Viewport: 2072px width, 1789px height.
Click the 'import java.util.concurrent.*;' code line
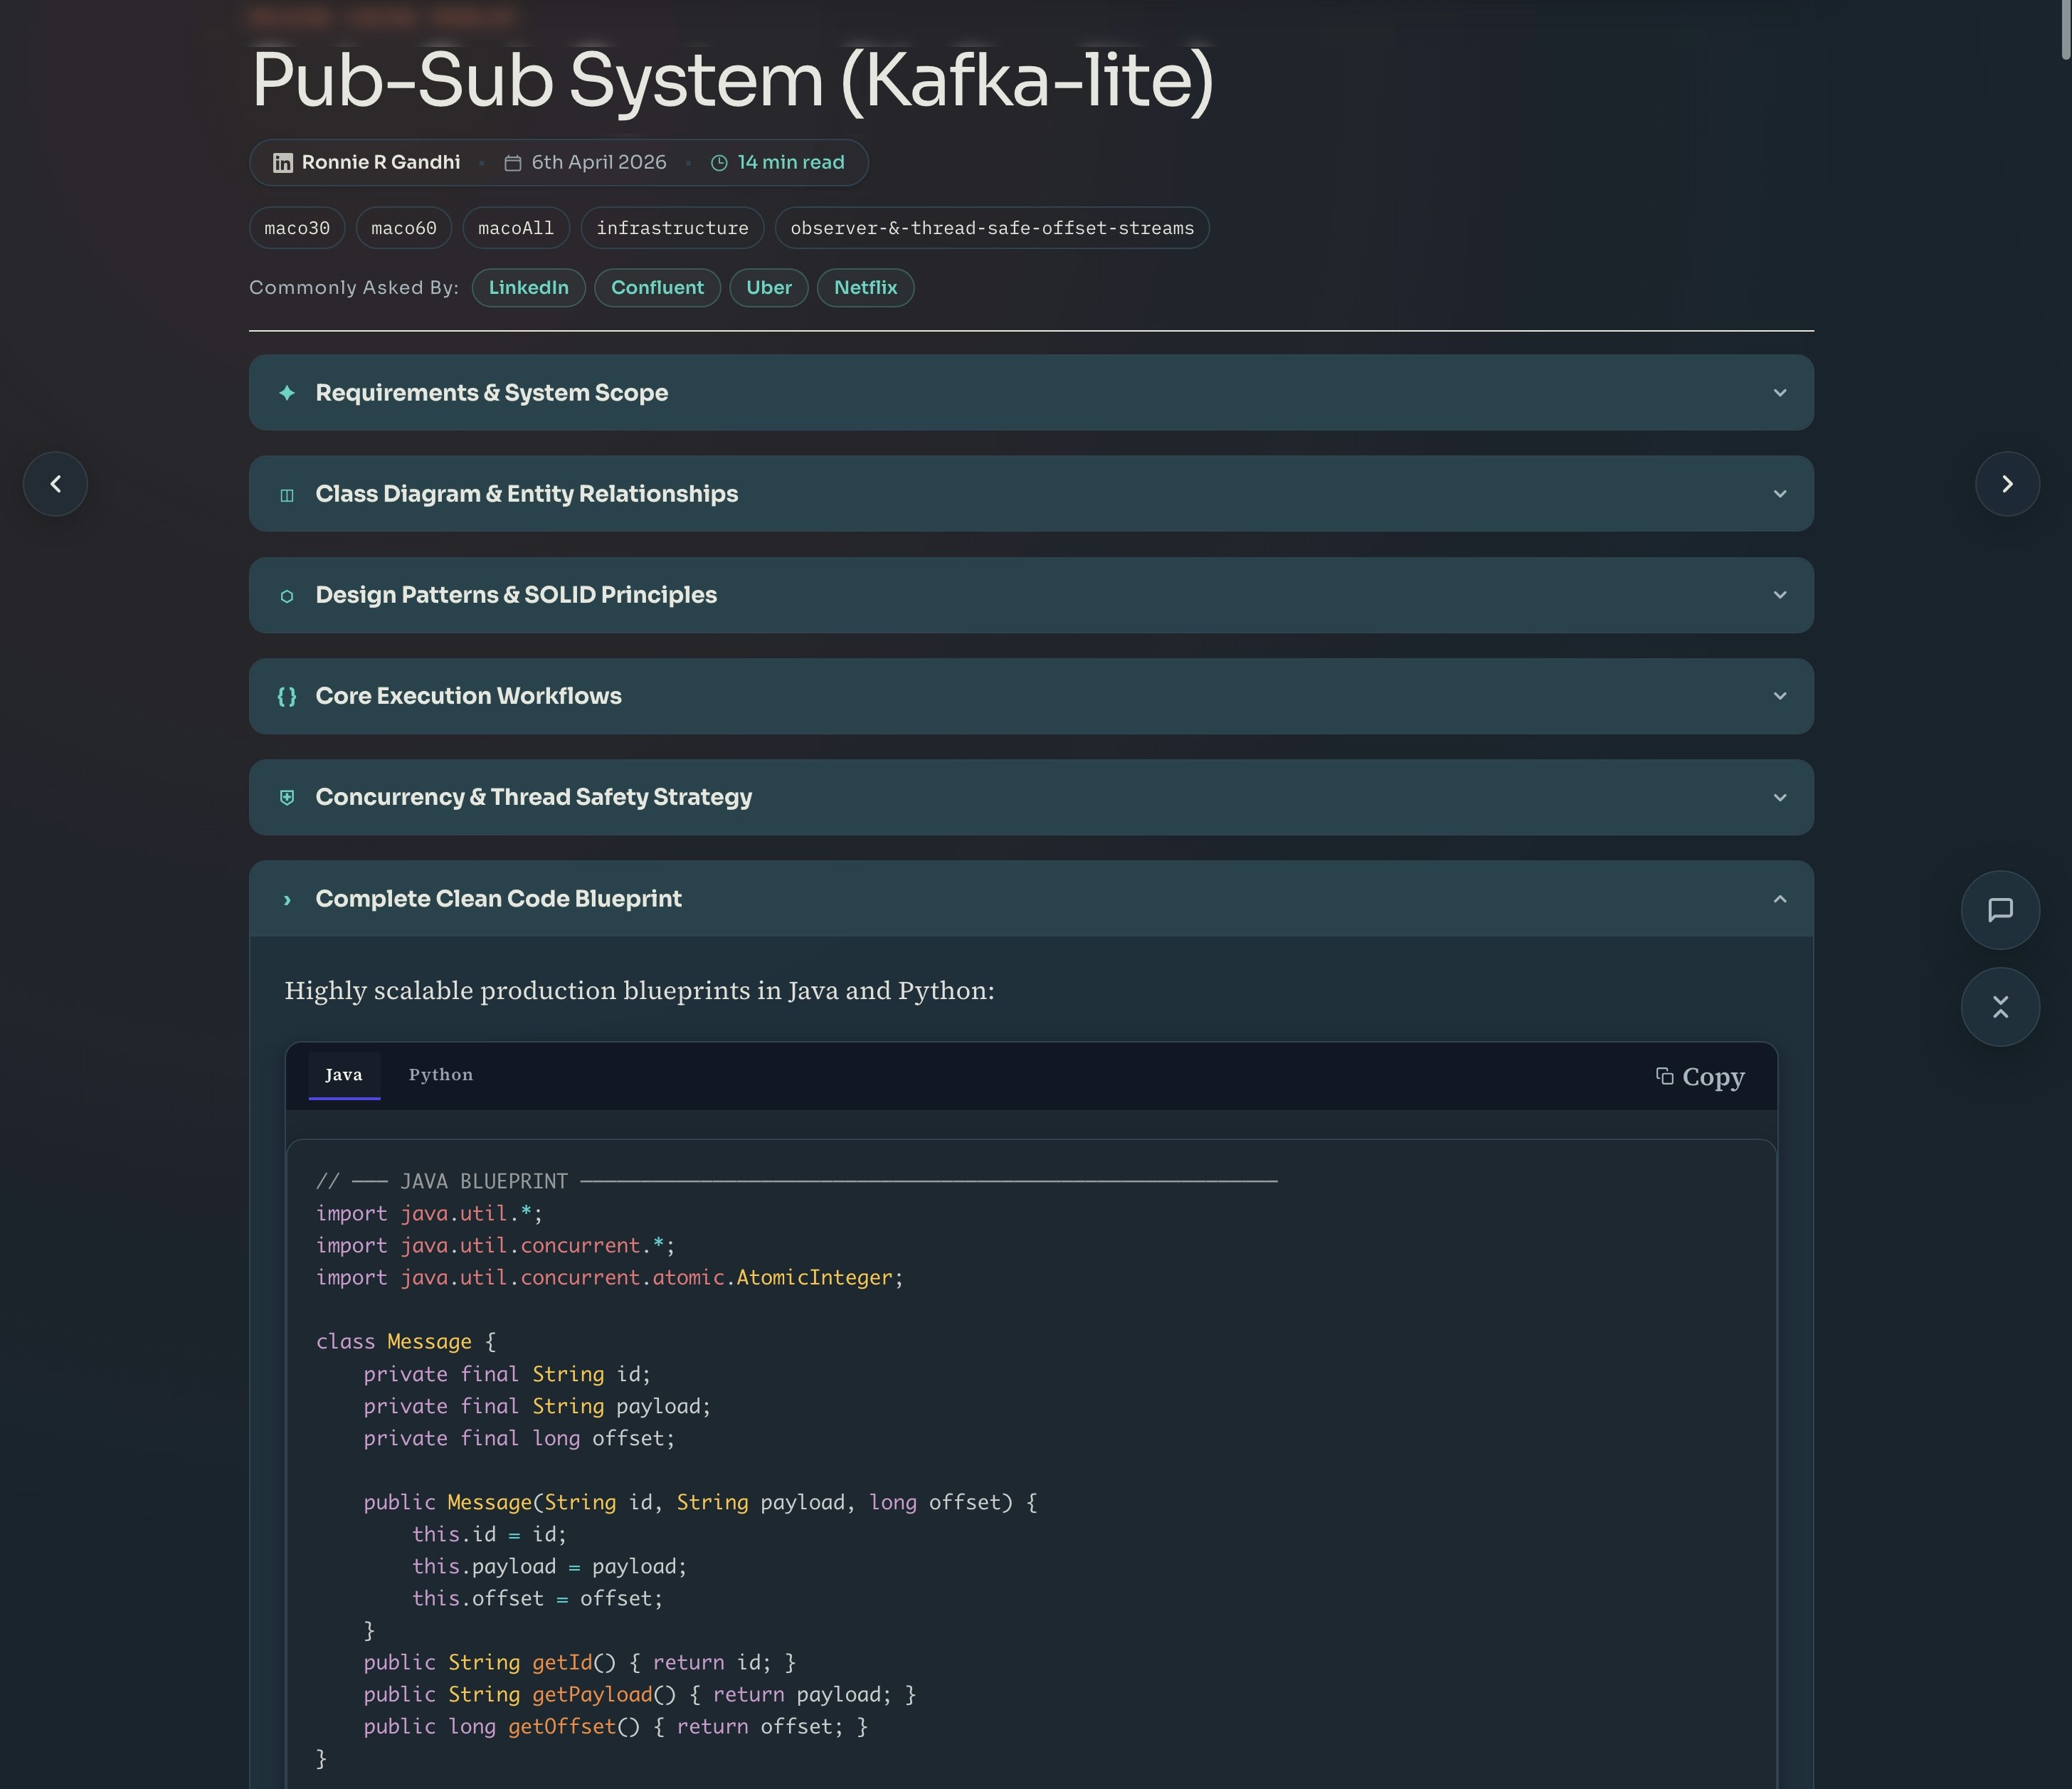496,1246
